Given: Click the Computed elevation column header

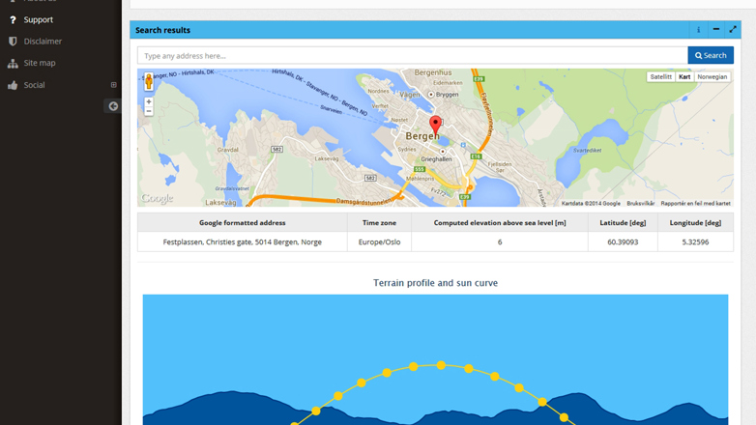Looking at the screenshot, I should point(500,222).
